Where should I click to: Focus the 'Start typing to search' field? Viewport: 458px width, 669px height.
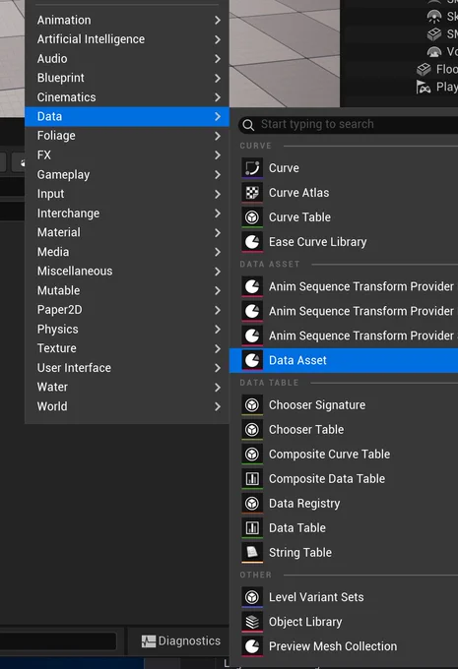pyautogui.click(x=349, y=125)
